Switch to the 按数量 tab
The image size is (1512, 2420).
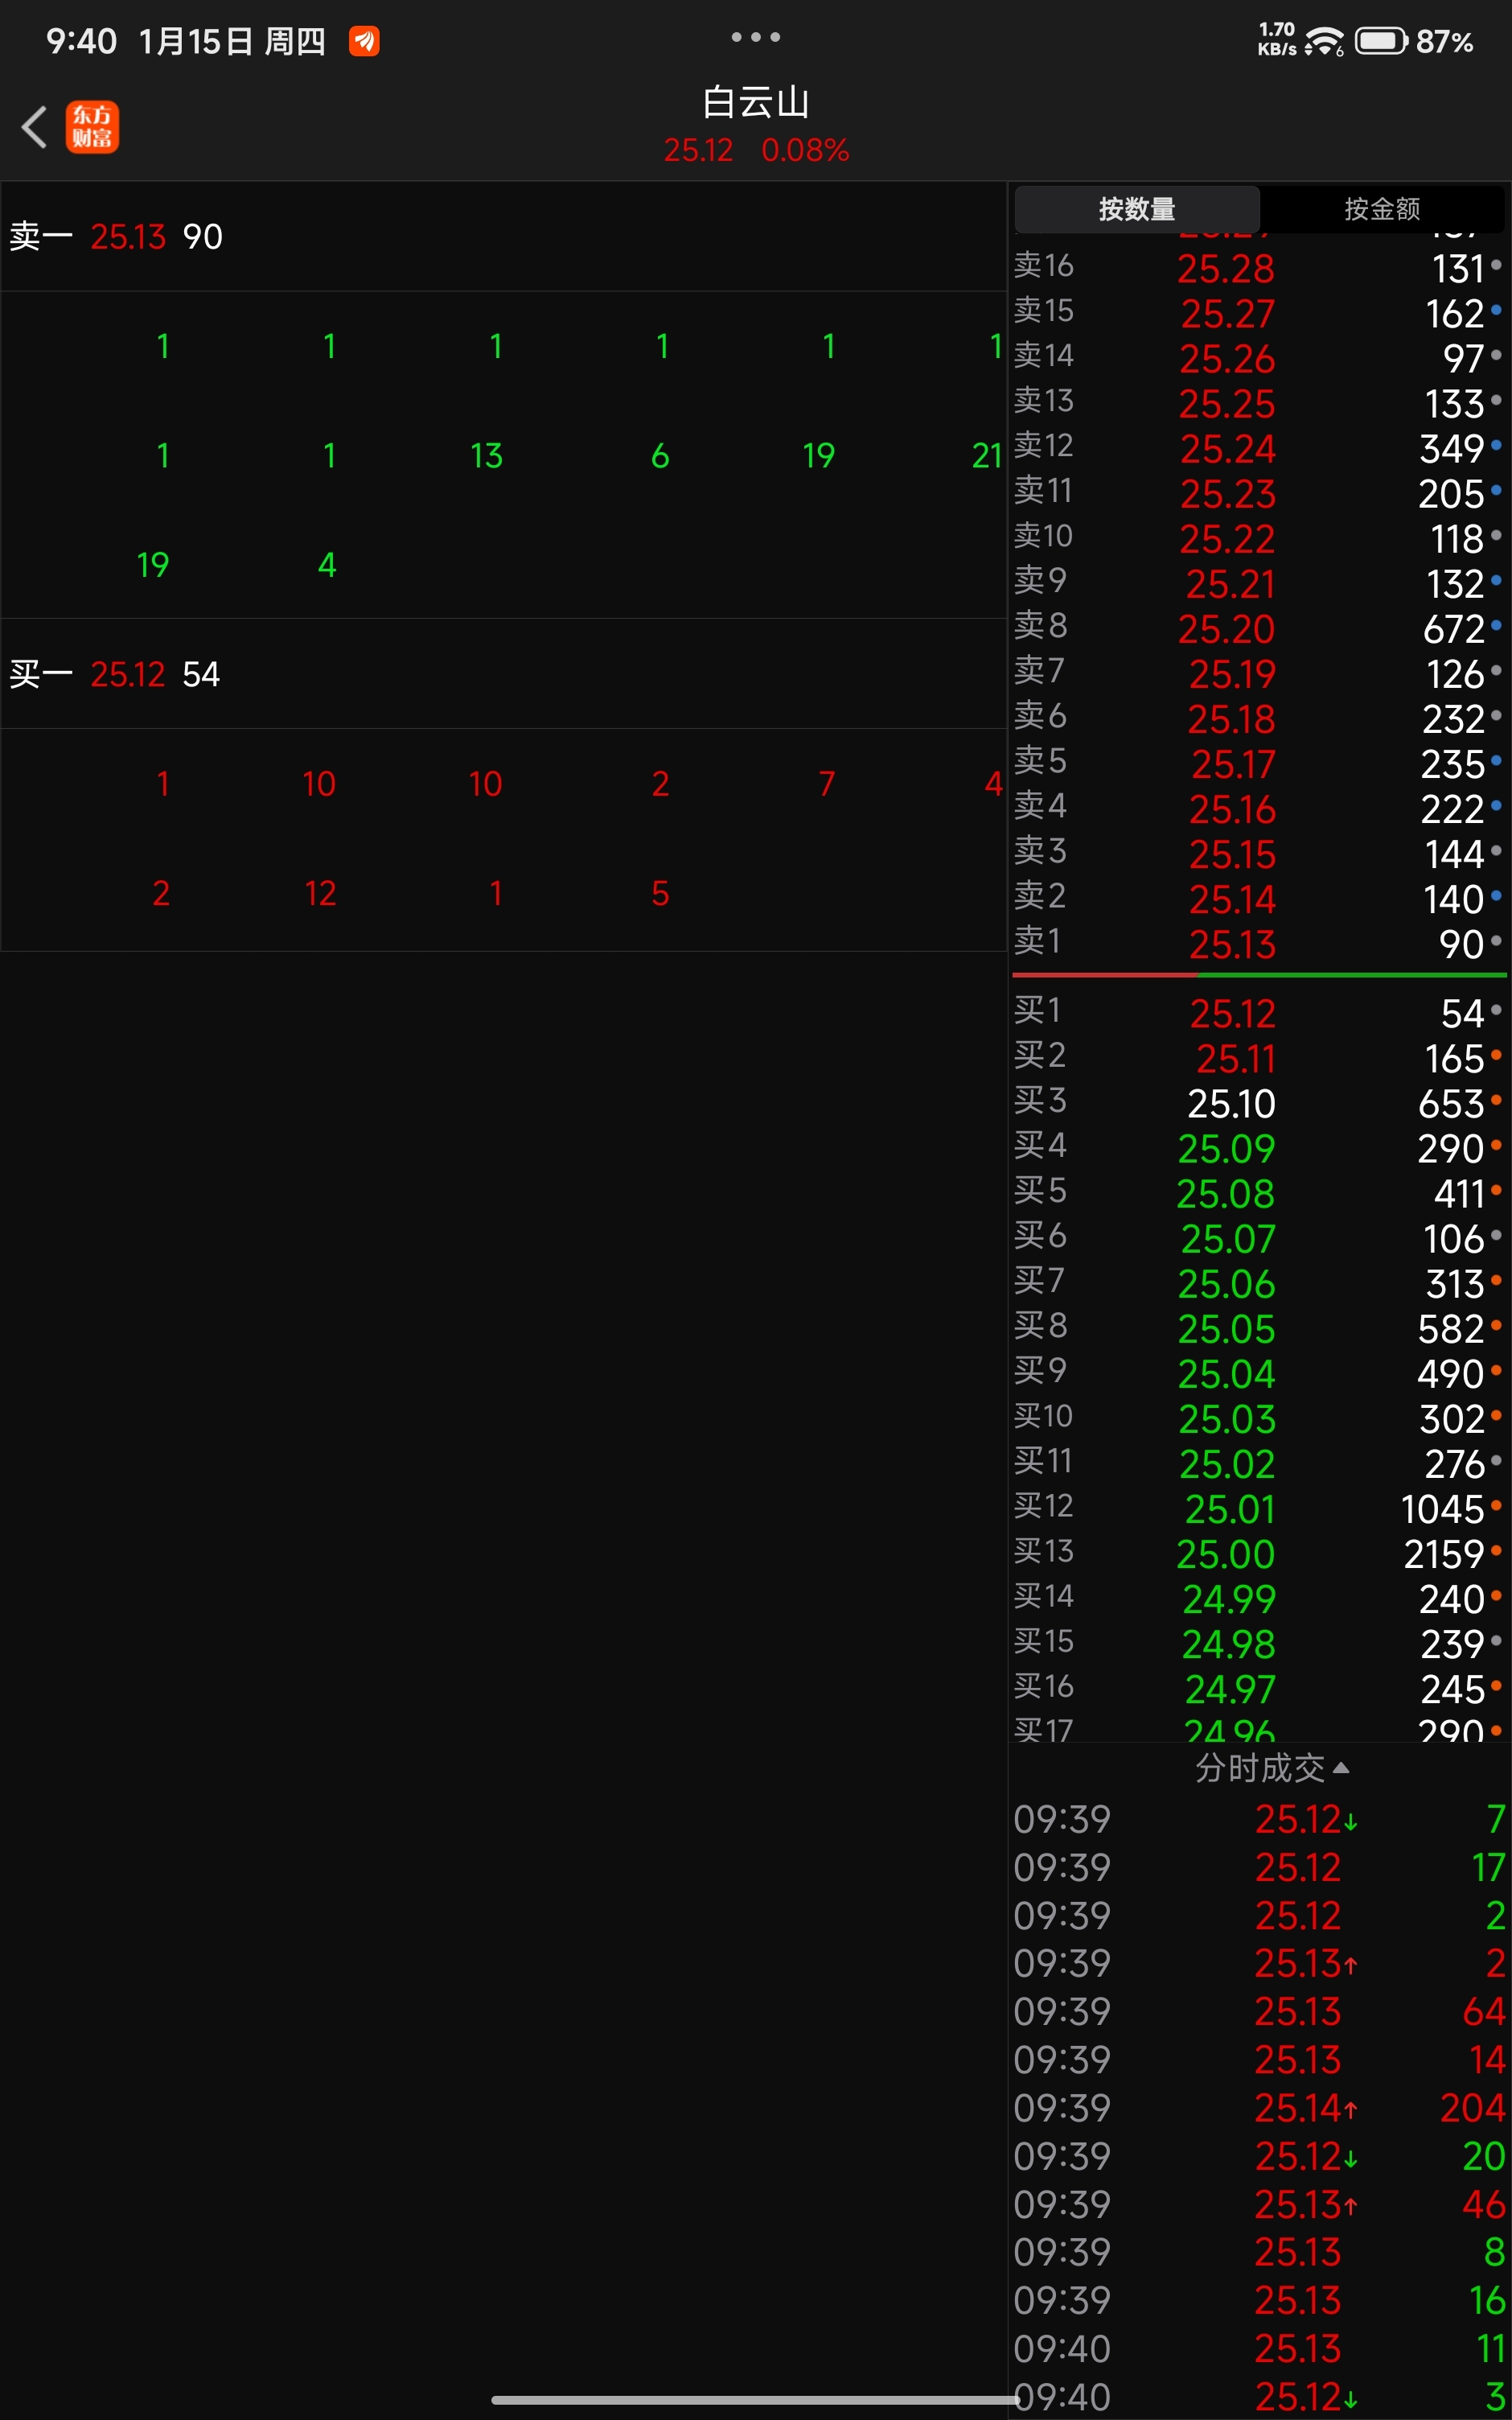tap(1137, 209)
